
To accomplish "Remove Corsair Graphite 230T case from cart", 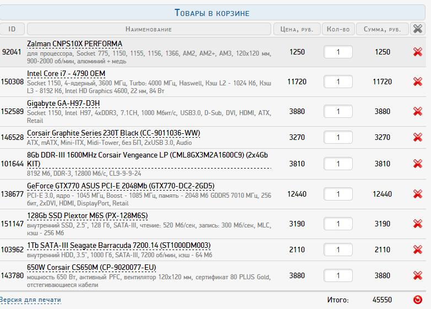I will click(x=418, y=137).
